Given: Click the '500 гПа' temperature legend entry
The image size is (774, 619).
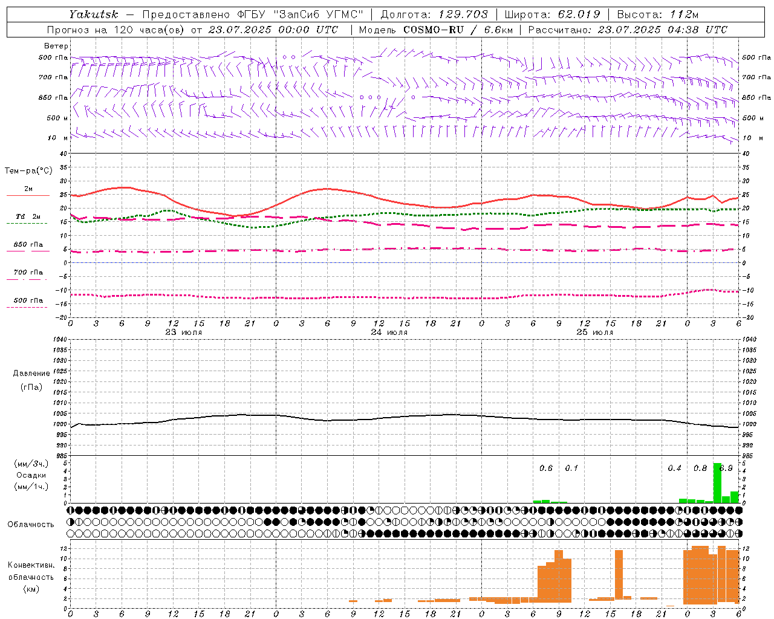Looking at the screenshot, I should [x=28, y=300].
